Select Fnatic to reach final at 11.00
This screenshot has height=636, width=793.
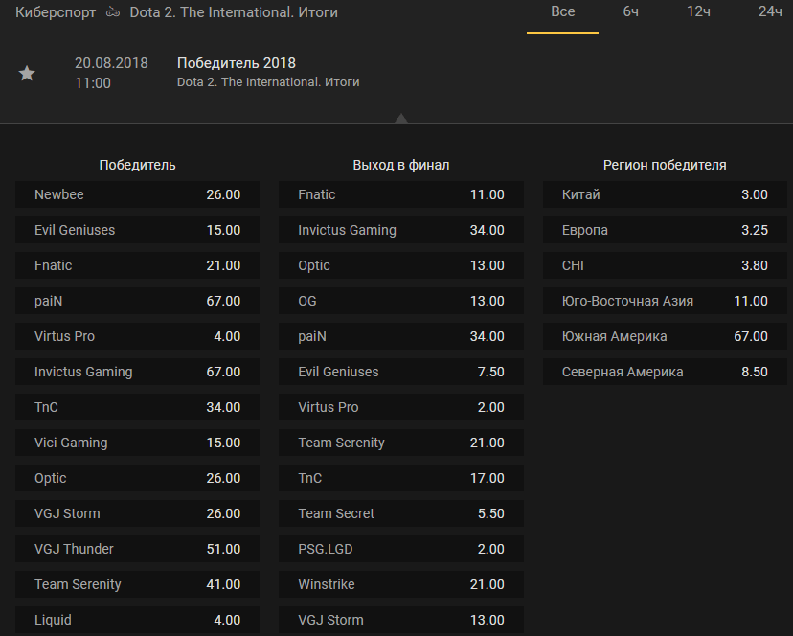coord(401,194)
